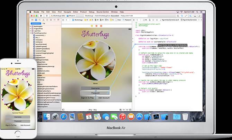The height and width of the screenshot is (140, 232).
Task: Tap the Username field on the iPhone
Action: point(18,117)
